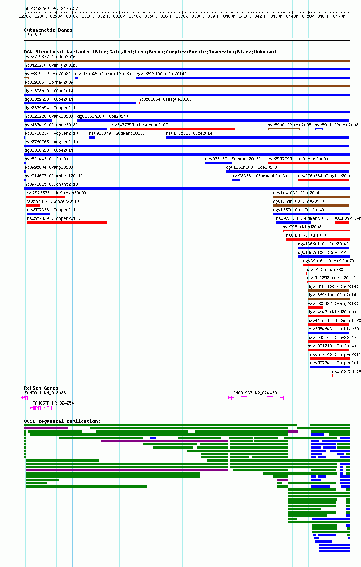Click esv2760234 (Vogler2010) variant label
Viewport: 361px width, 567px height.
326,176
